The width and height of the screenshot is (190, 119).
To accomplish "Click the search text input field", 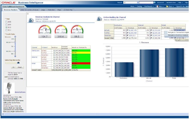I will pyautogui.click(x=146, y=3).
